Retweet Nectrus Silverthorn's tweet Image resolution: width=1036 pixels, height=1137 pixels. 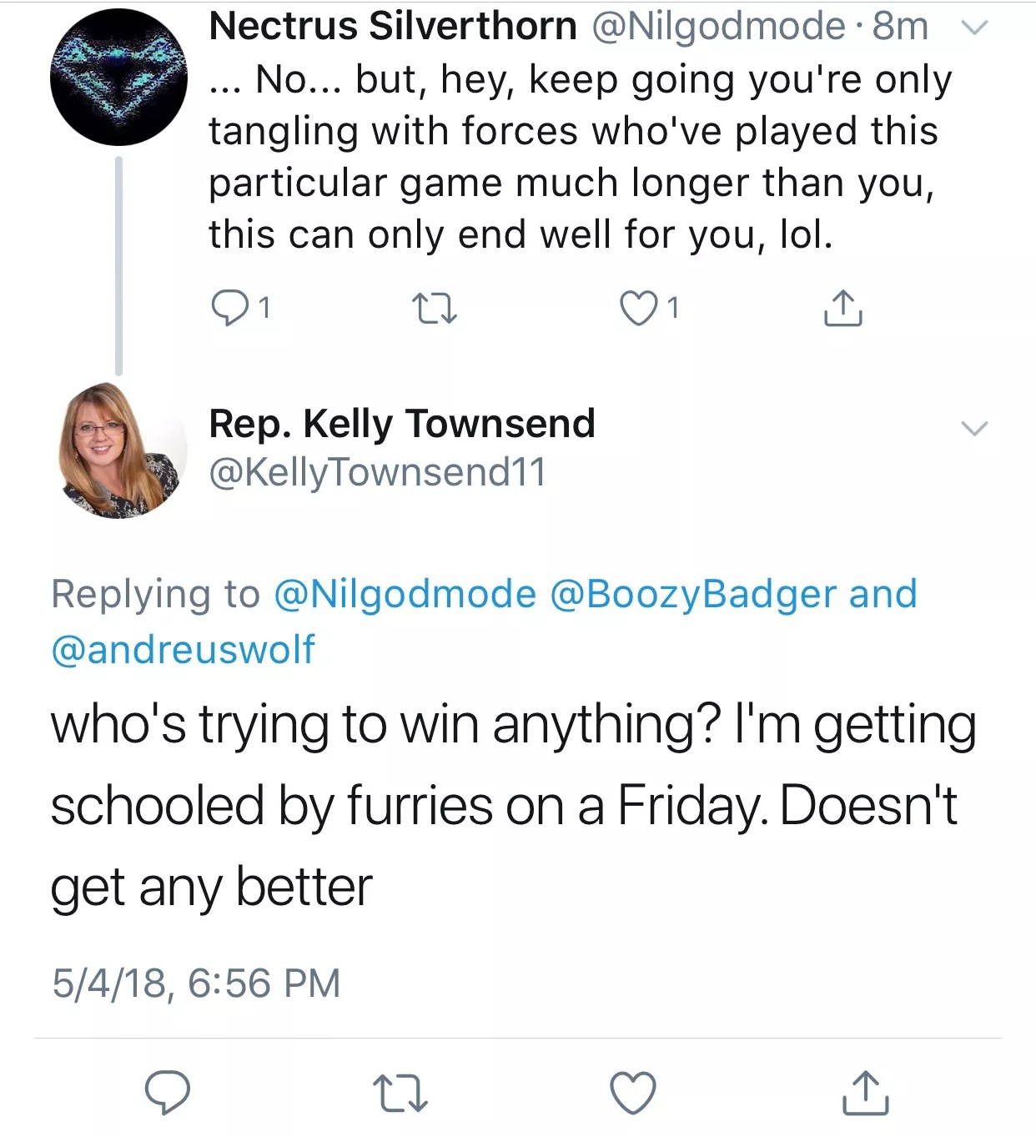click(435, 309)
